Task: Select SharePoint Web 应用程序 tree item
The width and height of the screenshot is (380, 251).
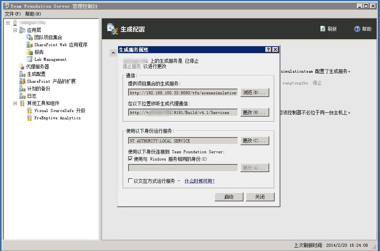Action: point(61,45)
